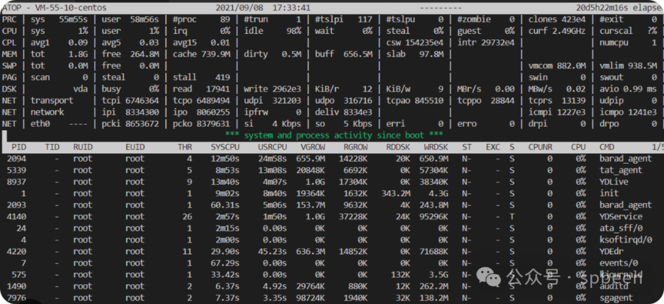Select the 12m50s SYSCPU value

[x=226, y=159]
